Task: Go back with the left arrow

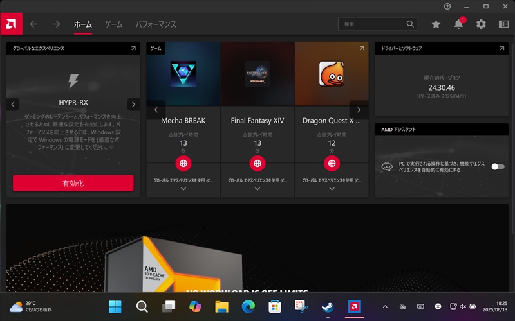Action: [x=33, y=24]
